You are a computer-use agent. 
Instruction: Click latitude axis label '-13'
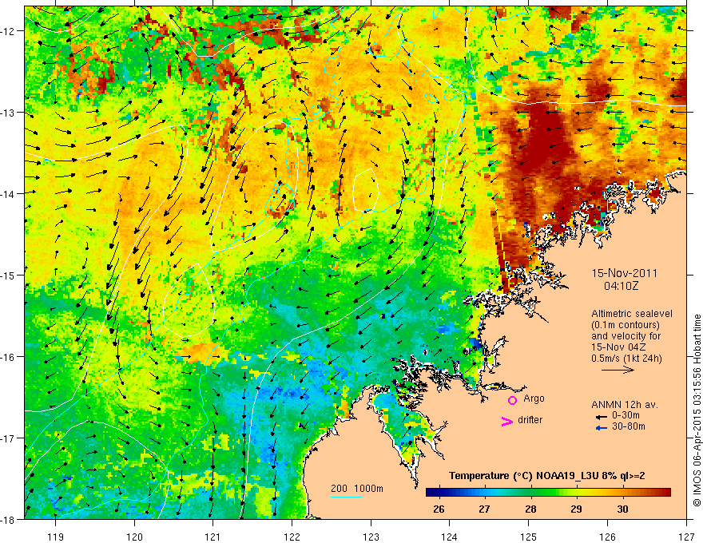click(x=8, y=113)
